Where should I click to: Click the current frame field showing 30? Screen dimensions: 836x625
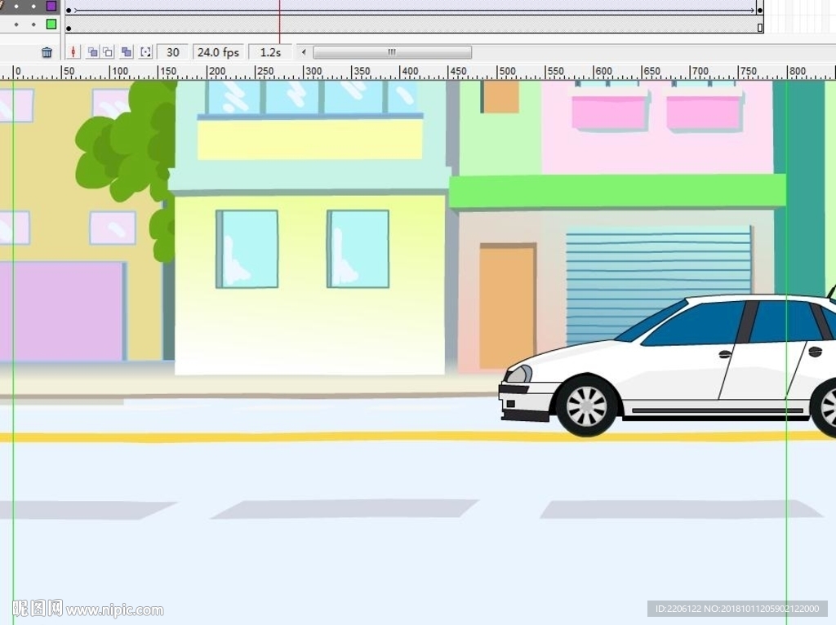tap(172, 52)
